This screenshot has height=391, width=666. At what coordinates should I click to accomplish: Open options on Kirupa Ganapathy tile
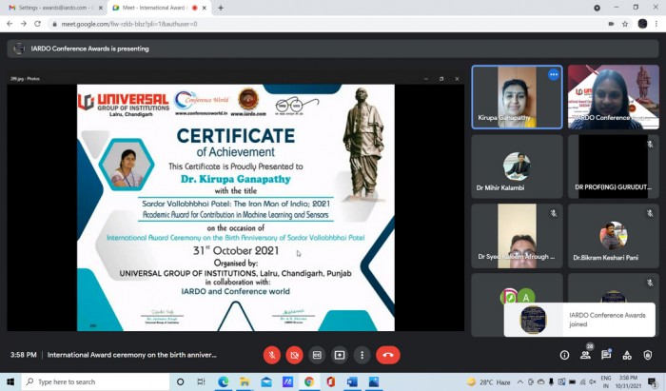point(553,75)
